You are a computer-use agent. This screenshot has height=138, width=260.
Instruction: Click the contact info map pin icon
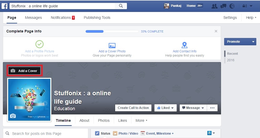click(185, 45)
